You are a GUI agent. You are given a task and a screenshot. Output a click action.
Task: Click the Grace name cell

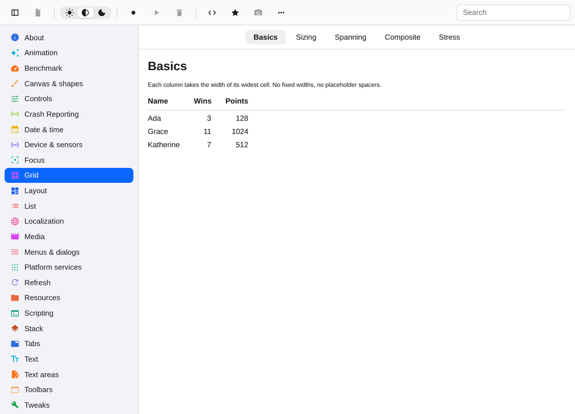point(158,132)
